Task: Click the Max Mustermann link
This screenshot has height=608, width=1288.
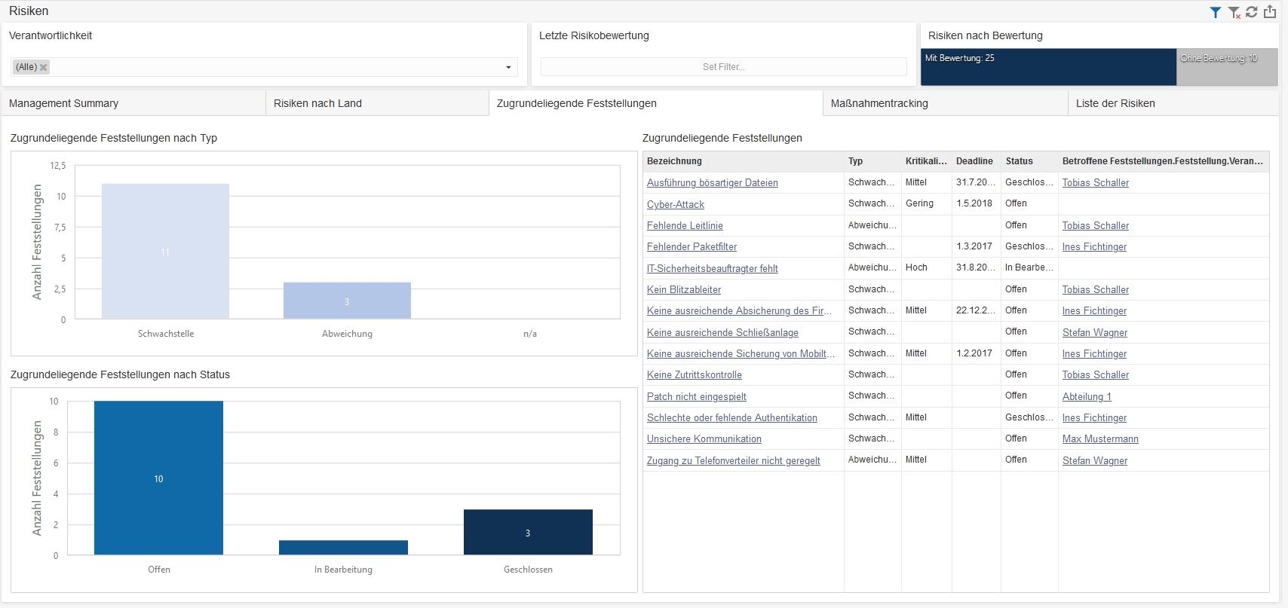Action: pyautogui.click(x=1100, y=438)
